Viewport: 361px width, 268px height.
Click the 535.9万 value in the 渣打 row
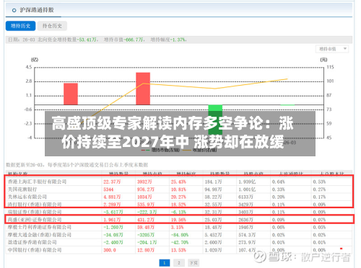click(146, 205)
